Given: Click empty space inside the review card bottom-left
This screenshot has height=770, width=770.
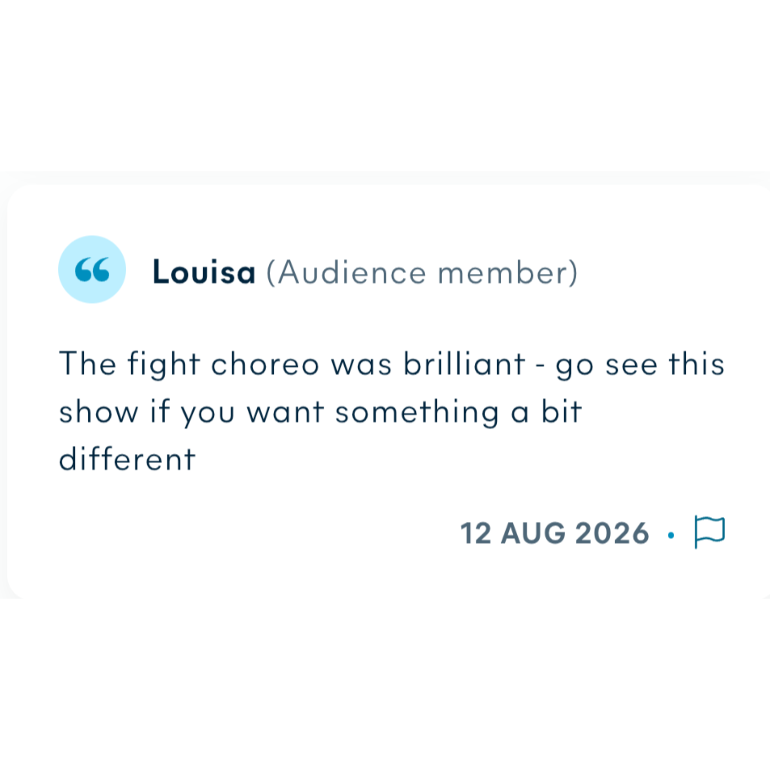Looking at the screenshot, I should 159,550.
